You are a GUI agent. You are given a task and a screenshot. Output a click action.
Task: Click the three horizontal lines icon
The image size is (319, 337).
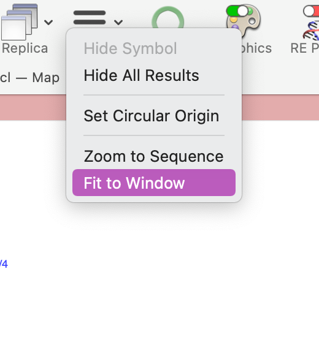(90, 17)
